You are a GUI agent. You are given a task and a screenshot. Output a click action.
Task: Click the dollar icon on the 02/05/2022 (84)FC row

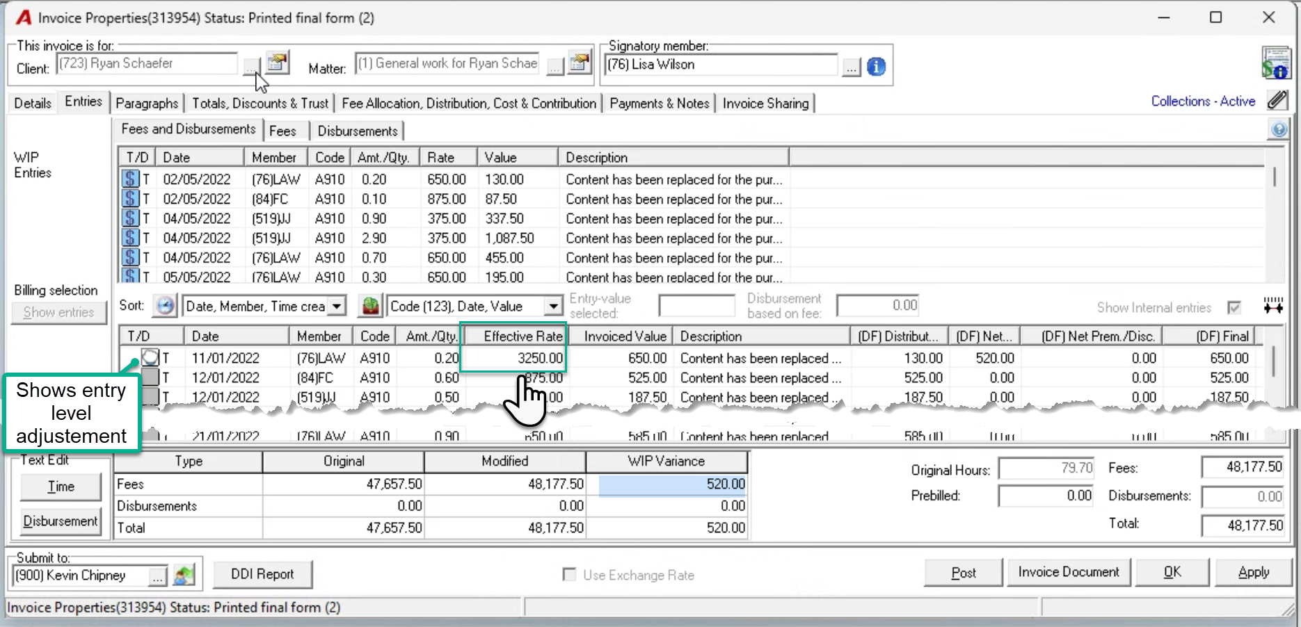(x=130, y=199)
